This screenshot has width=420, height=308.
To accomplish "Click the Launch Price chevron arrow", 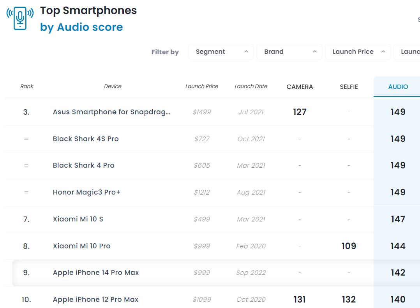I will (383, 52).
